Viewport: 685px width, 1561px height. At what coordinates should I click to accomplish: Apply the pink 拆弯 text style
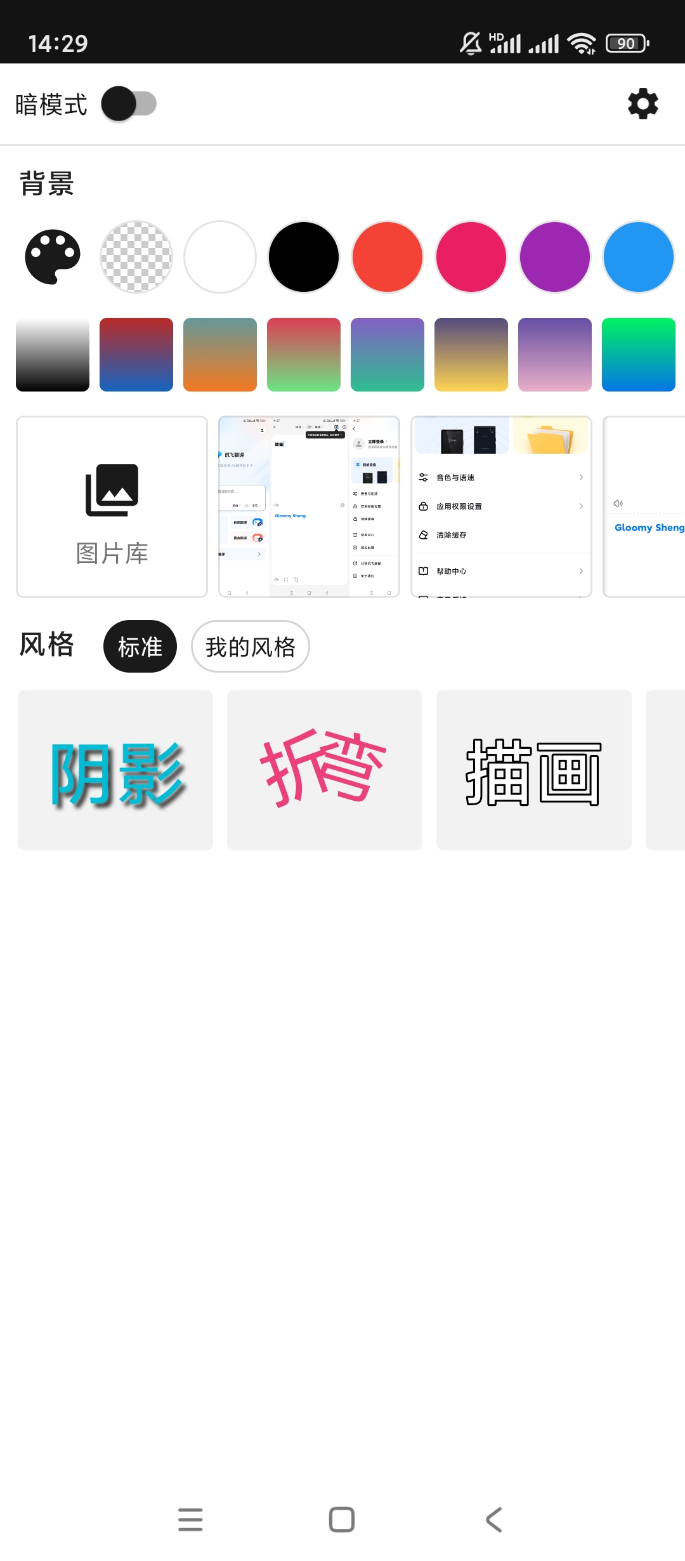(325, 770)
